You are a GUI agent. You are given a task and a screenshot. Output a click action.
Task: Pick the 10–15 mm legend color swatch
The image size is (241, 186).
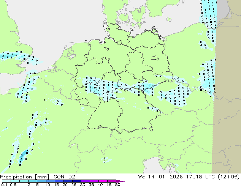50,181
